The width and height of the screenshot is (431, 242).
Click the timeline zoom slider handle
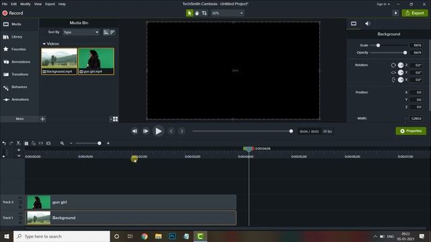99,143
